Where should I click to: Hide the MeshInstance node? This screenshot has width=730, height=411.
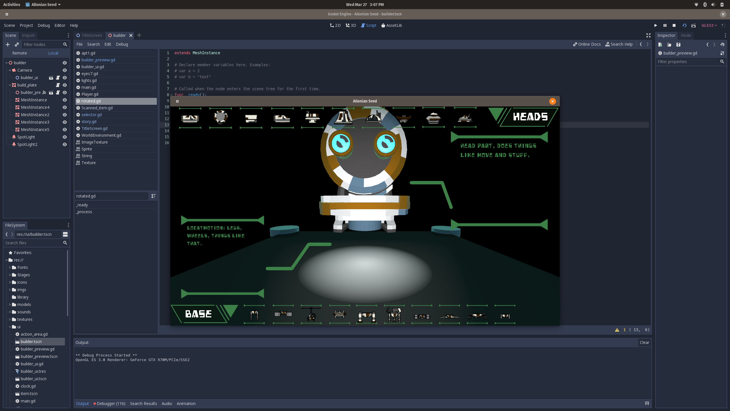65,100
